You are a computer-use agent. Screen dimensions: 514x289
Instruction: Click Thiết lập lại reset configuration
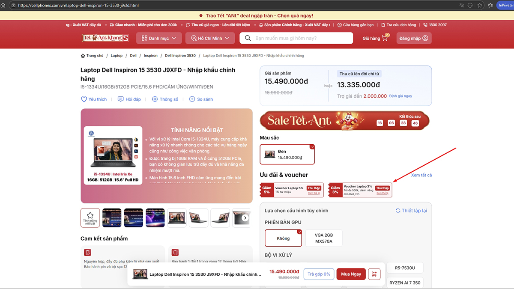(x=411, y=211)
